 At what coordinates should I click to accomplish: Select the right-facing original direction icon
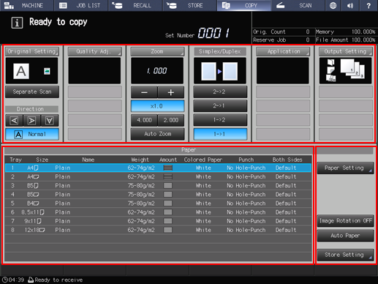[32, 120]
